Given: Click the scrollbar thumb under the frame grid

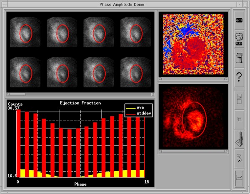Looking at the screenshot, I should click(17, 95).
